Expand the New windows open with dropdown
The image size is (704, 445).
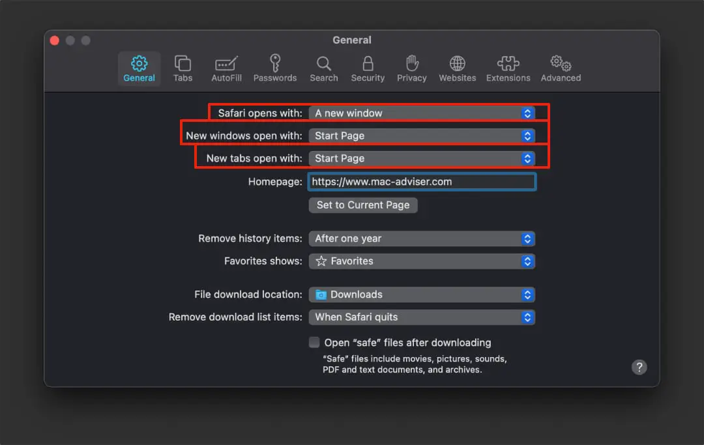[422, 136]
